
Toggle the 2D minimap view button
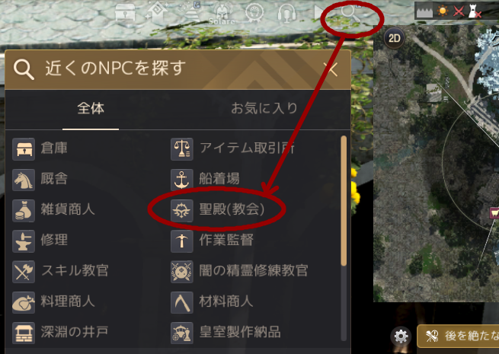point(395,39)
